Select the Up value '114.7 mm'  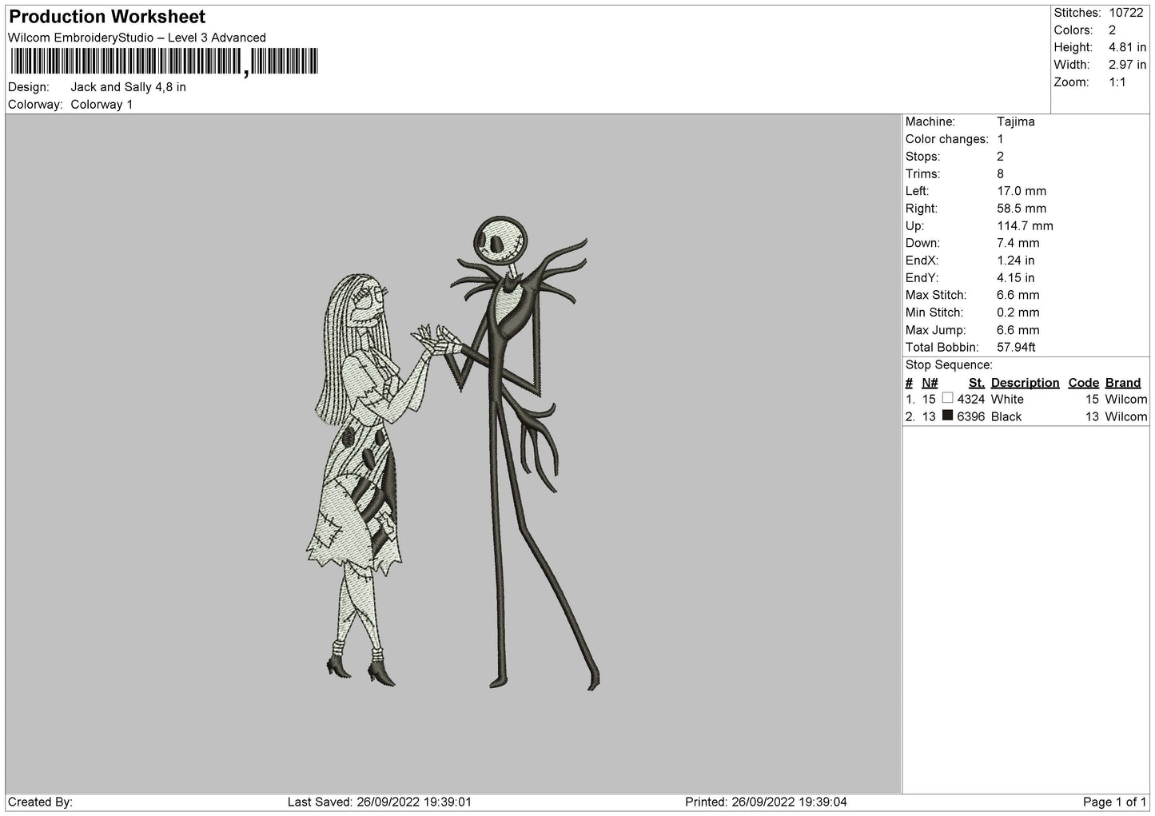coord(1025,226)
